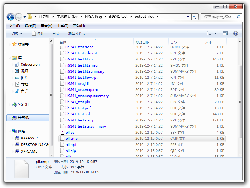Select the 音乐 music library icon
Image resolution: width=250 pixels, height=188 pixels.
17,91
